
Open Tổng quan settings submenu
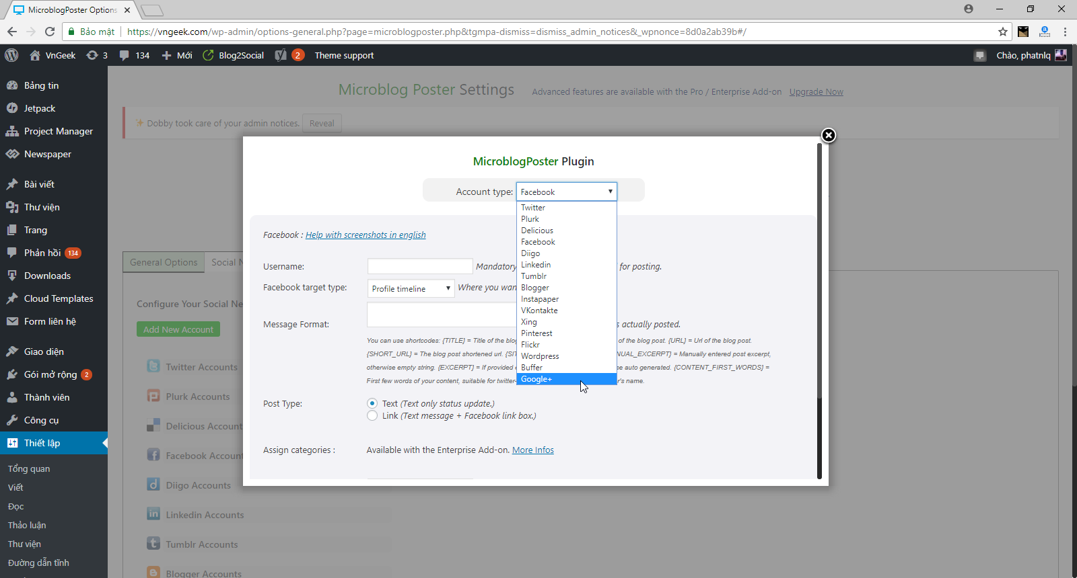tap(29, 468)
